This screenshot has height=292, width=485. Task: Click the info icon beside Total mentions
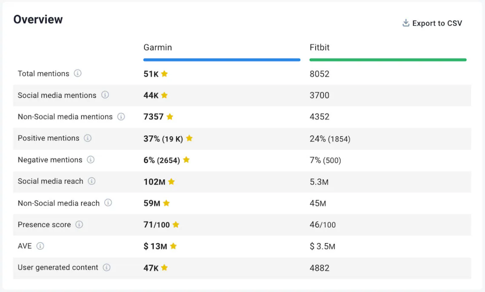78,74
